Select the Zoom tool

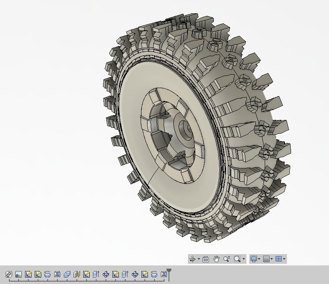coord(227,259)
